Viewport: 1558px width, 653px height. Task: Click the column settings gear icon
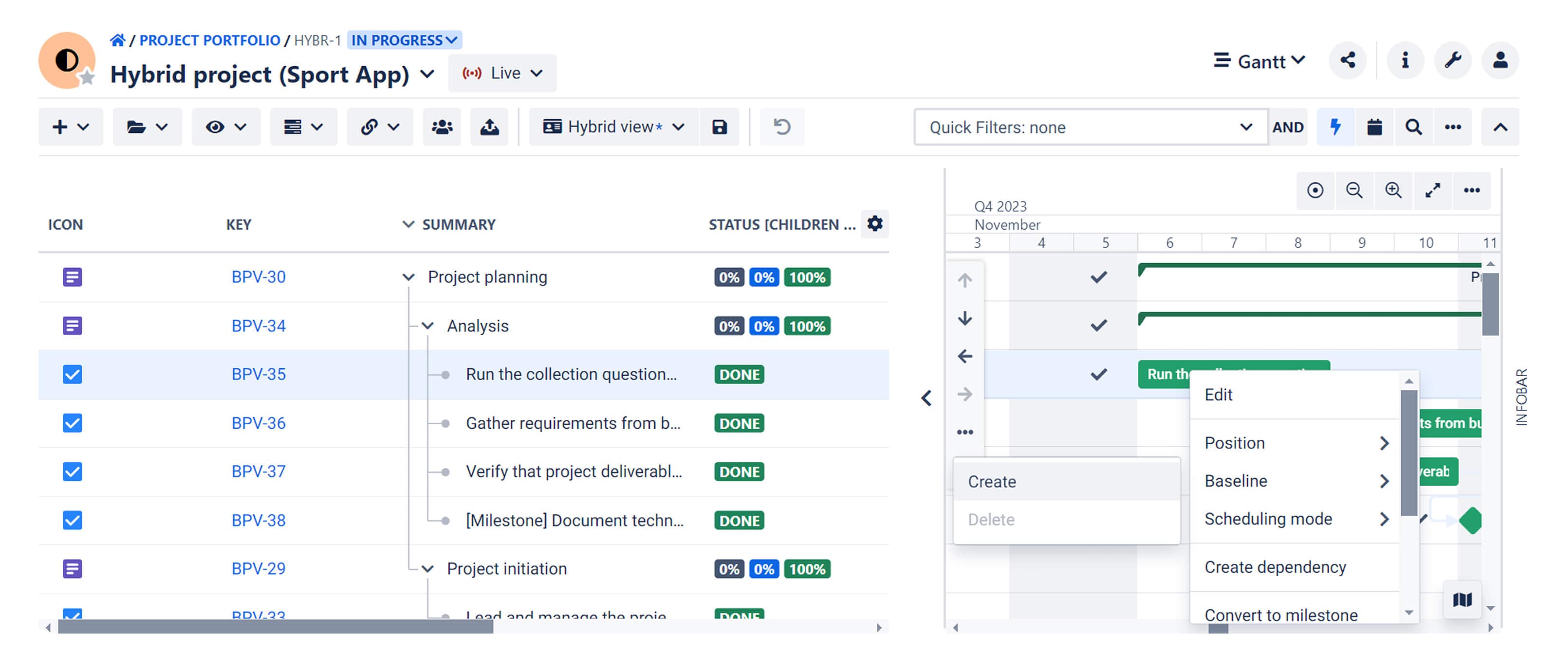(x=874, y=224)
